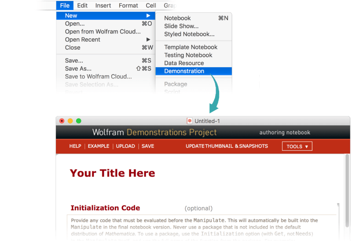Select Data Resource in the submenu
Image resolution: width=352 pixels, height=241 pixels.
(x=194, y=63)
